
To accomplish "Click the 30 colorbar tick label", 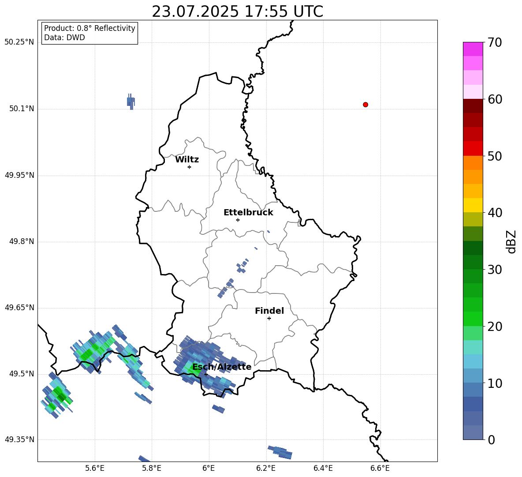I will 495,270.
